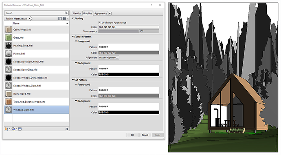Collapse the Surface Pattern Foreground subsection
281x155 pixels.
pos(76,41)
